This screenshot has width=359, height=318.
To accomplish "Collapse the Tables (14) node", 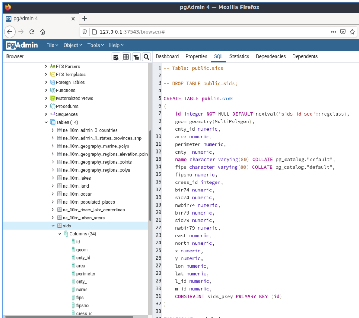I will click(x=46, y=122).
